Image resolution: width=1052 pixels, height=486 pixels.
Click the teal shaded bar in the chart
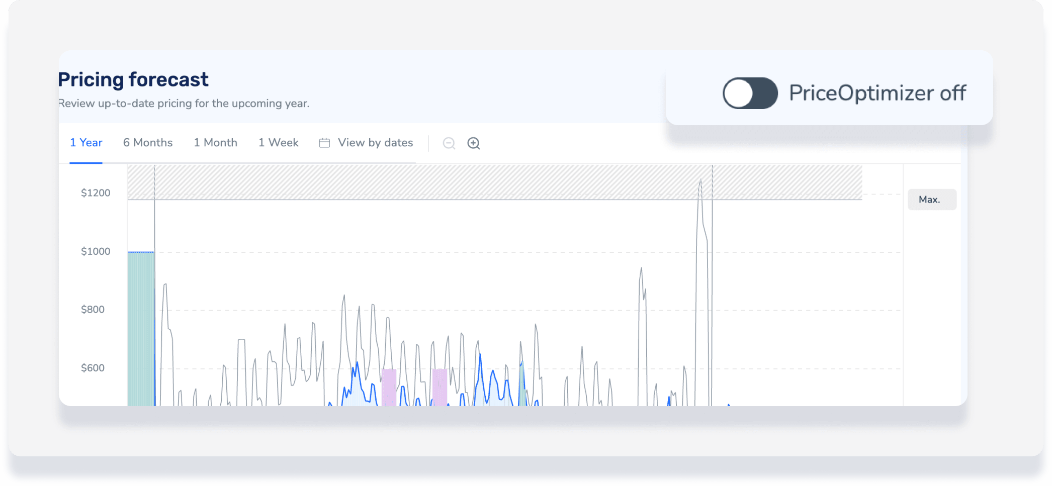[x=141, y=329]
